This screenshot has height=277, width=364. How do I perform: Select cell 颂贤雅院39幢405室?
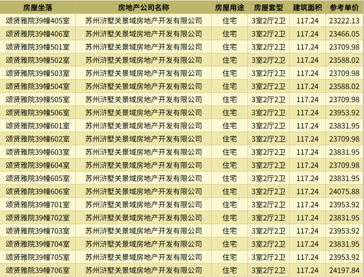pyautogui.click(x=37, y=21)
